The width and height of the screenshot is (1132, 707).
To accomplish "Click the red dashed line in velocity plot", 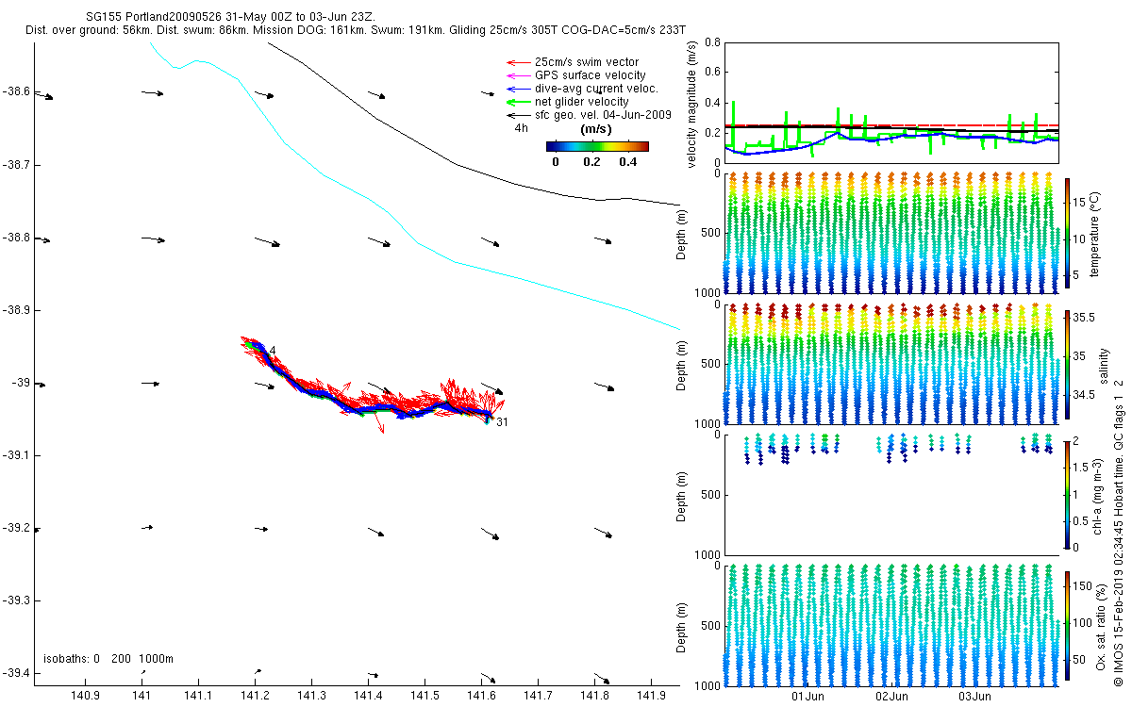I will [x=891, y=125].
